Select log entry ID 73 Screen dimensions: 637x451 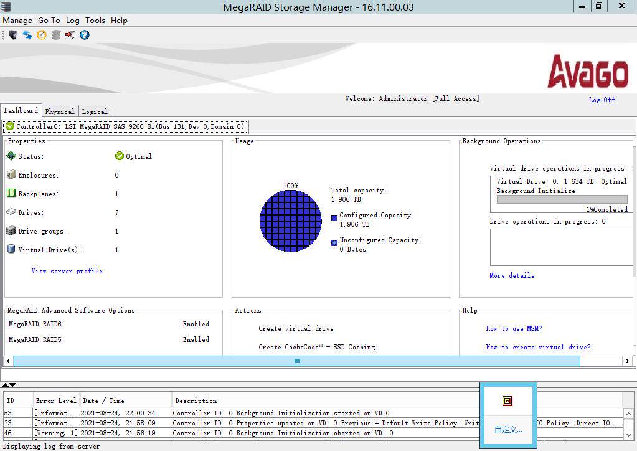[313, 423]
